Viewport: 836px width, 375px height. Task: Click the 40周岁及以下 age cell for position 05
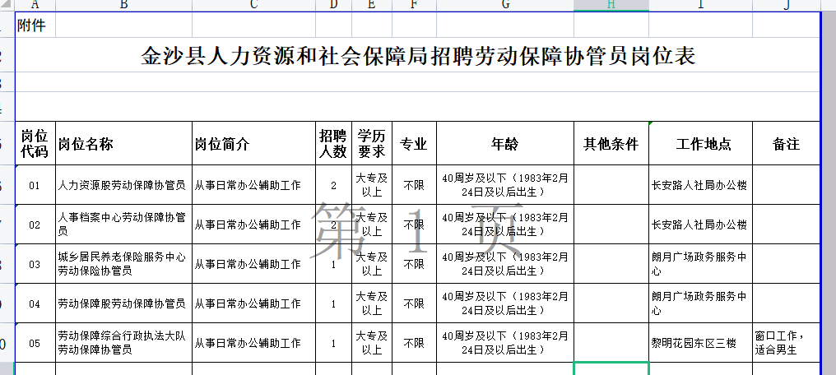click(505, 343)
